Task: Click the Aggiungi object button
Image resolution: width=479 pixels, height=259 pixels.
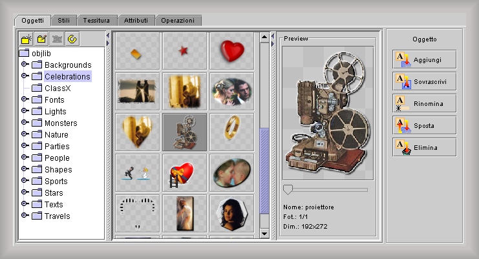Action: pos(424,59)
